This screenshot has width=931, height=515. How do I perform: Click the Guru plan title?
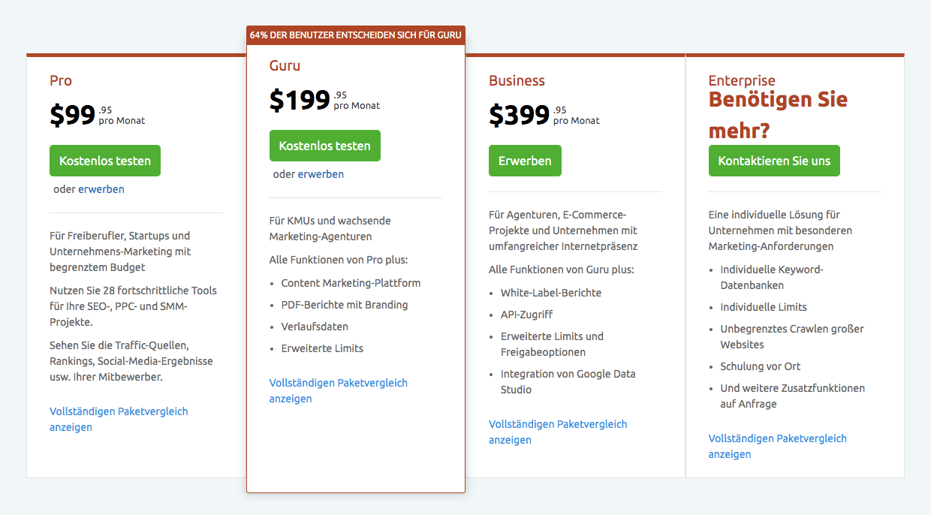point(285,65)
